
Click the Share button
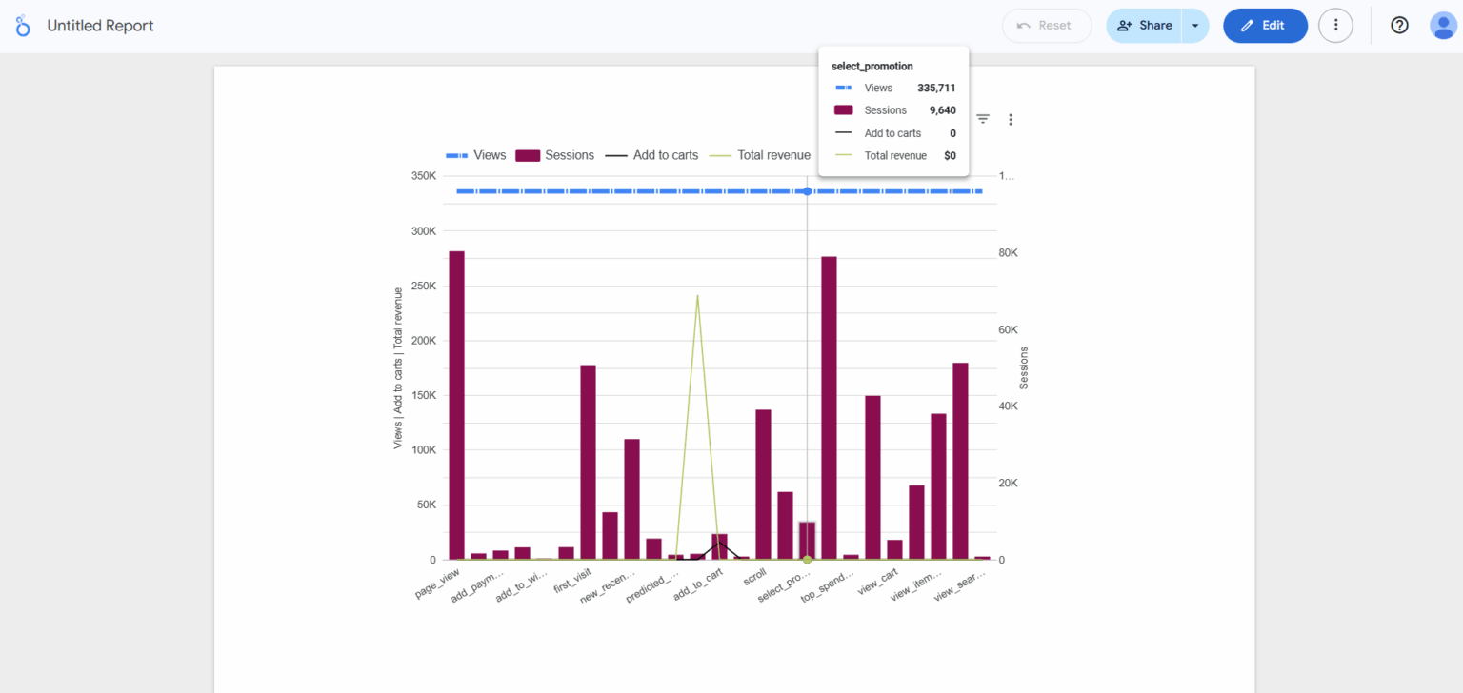click(x=1144, y=26)
